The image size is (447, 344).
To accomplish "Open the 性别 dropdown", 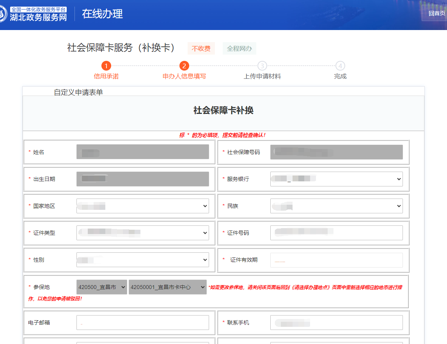I will [x=142, y=260].
